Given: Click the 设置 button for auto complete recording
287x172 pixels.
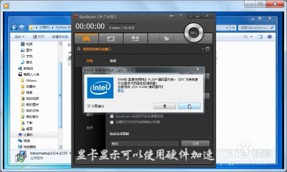Looking at the screenshot, I should 195,144.
